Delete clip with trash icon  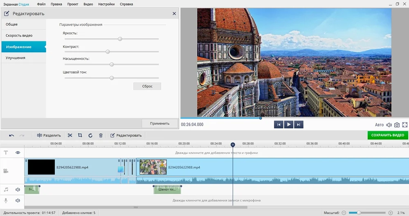(101, 135)
